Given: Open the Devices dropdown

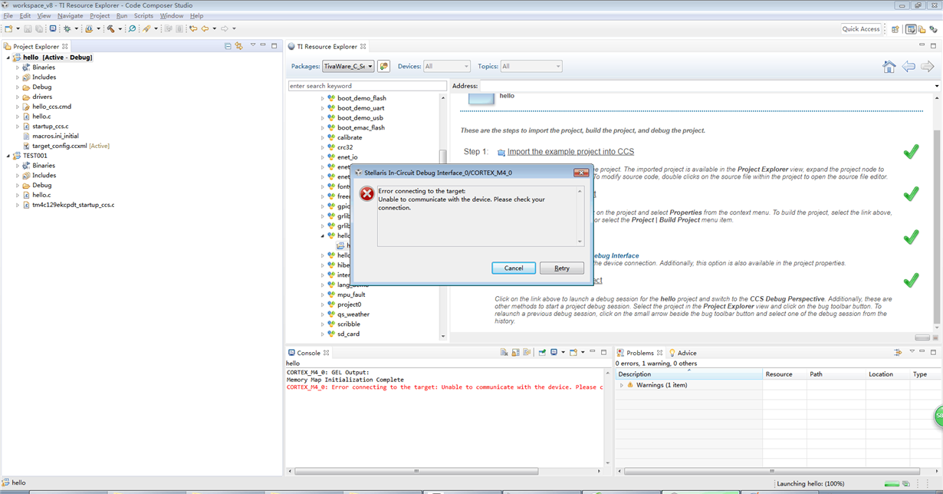Looking at the screenshot, I should 447,67.
